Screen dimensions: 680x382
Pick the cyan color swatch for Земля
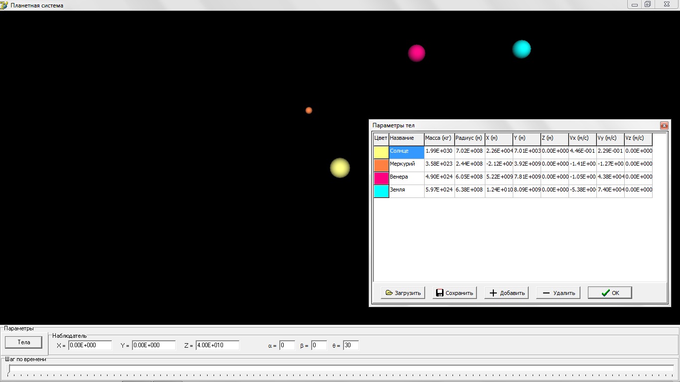click(x=381, y=191)
